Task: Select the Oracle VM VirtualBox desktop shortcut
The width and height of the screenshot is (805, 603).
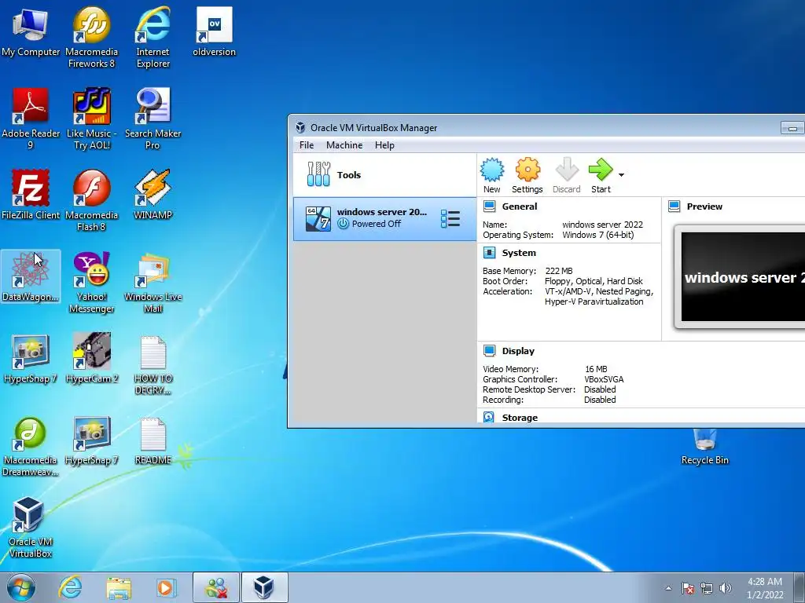Action: pos(31,527)
